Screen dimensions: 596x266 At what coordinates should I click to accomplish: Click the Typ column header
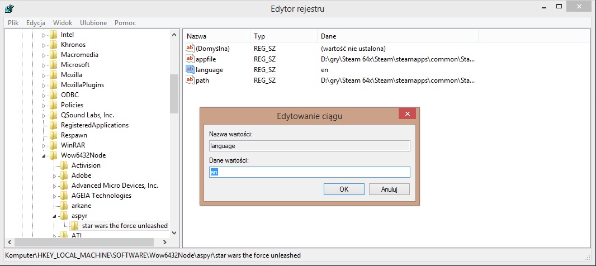coord(283,36)
